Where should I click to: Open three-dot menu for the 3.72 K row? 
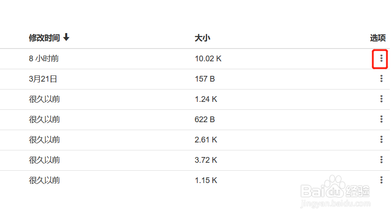[x=381, y=160]
